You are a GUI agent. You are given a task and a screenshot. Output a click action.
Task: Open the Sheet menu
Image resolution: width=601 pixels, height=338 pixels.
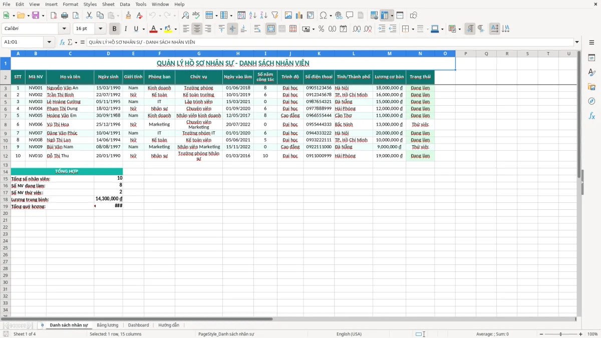pyautogui.click(x=108, y=4)
